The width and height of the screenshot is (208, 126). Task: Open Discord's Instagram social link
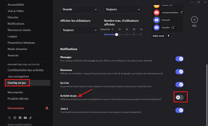pos(15,118)
